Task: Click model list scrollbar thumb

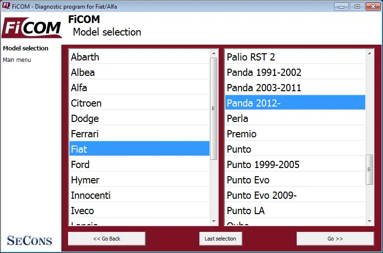Action: (x=370, y=169)
